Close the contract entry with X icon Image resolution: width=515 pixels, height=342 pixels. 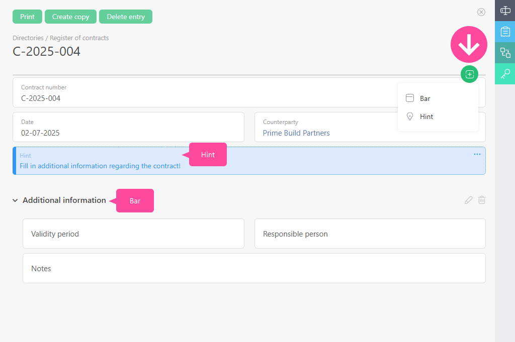click(x=481, y=12)
